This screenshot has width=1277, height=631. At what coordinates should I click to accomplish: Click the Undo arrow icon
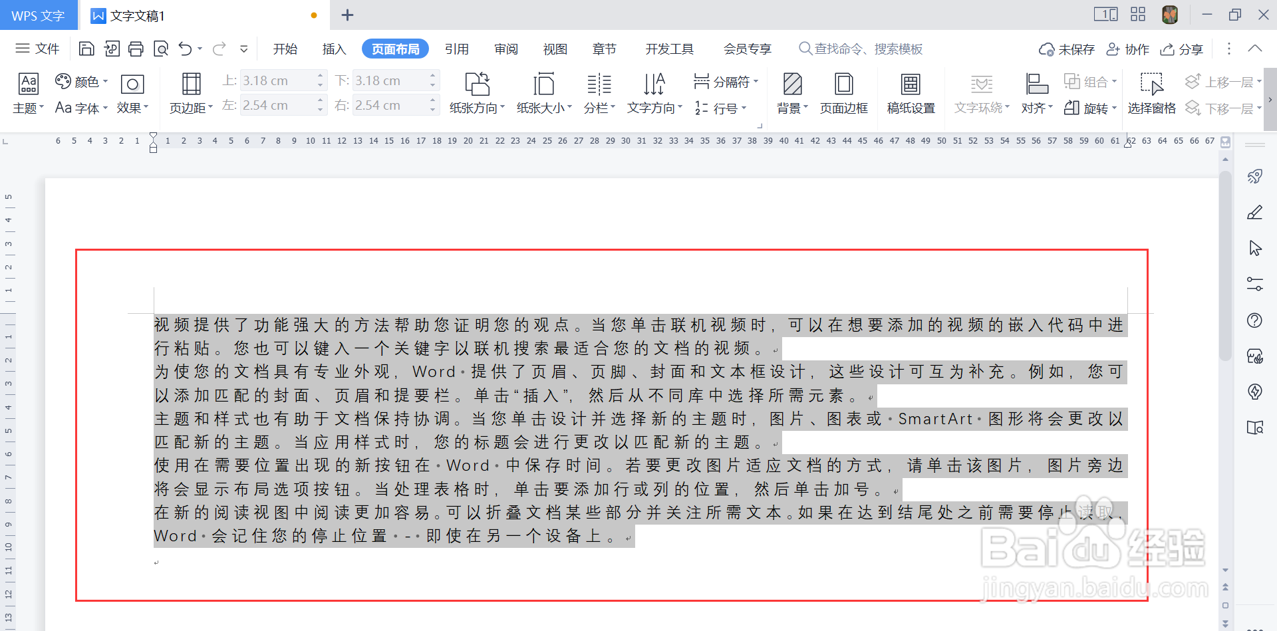(186, 49)
